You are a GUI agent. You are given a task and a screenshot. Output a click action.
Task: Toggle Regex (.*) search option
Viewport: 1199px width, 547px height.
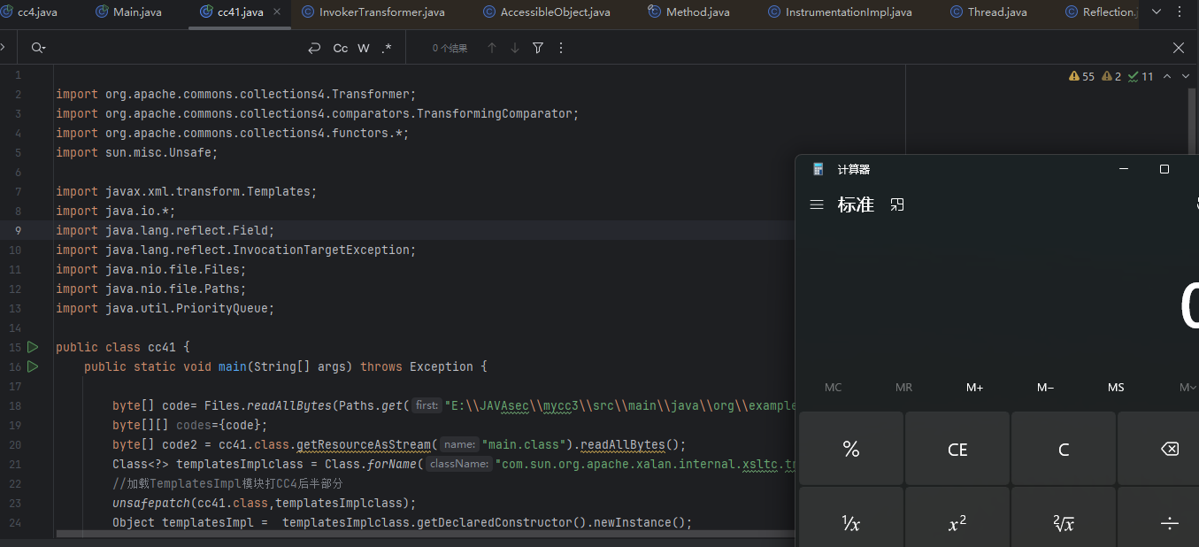[x=387, y=48]
